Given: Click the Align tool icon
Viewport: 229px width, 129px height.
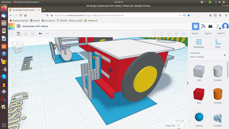Looking at the screenshot, I should click(x=176, y=34).
